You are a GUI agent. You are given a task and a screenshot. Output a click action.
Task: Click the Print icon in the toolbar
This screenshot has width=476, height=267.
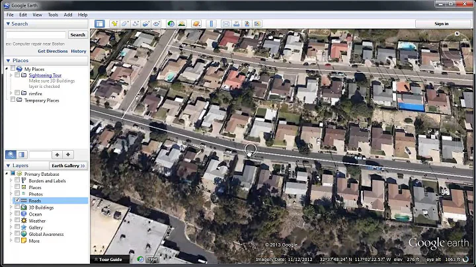click(x=237, y=24)
